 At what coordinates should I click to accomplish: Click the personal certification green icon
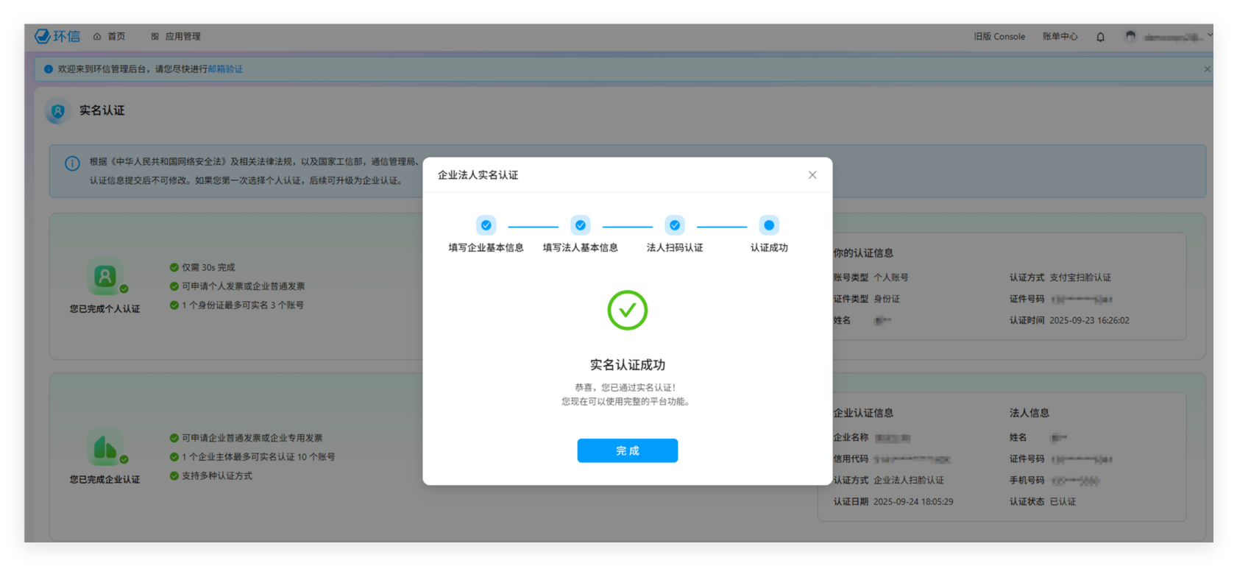click(105, 277)
